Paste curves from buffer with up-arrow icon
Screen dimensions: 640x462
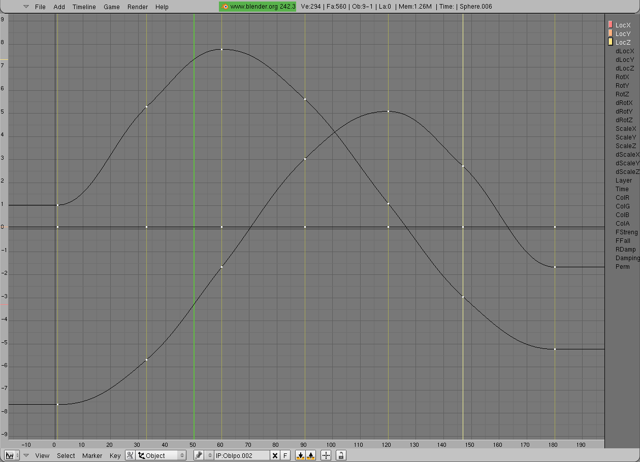311,455
